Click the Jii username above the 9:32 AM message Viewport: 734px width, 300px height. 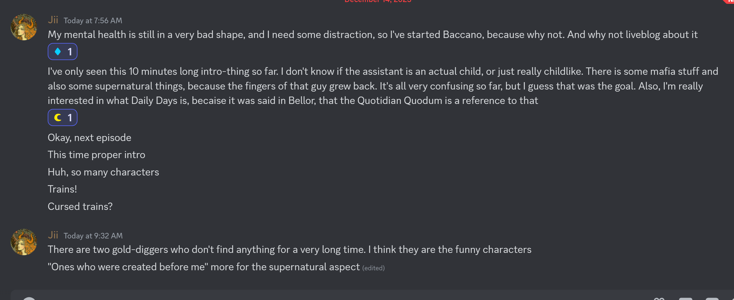pyautogui.click(x=53, y=235)
